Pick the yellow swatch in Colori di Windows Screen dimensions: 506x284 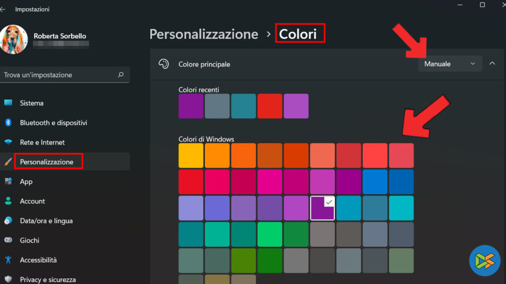point(191,155)
